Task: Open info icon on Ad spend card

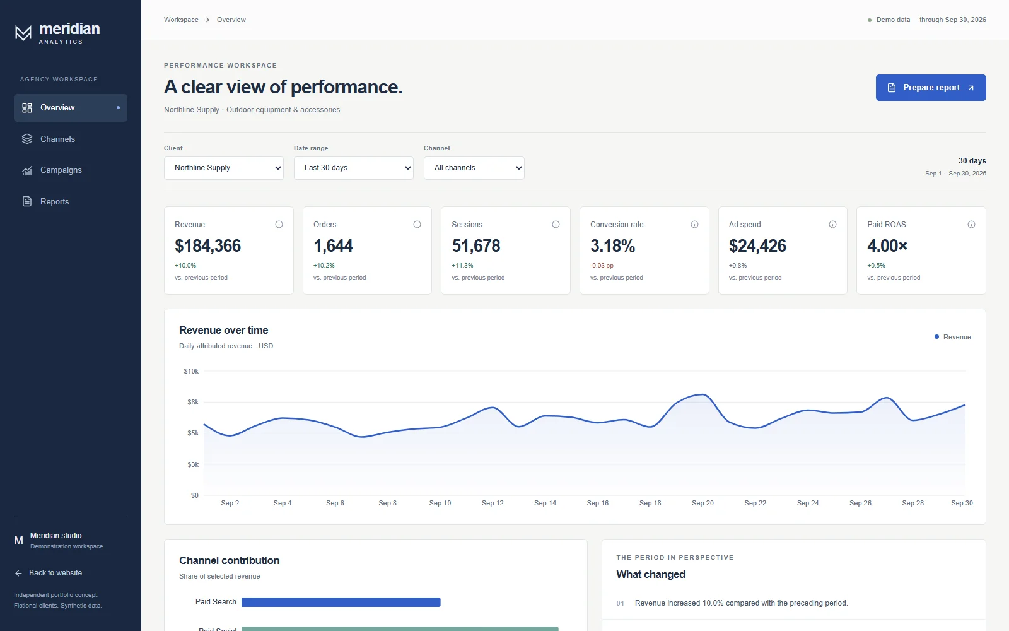Action: pos(832,225)
